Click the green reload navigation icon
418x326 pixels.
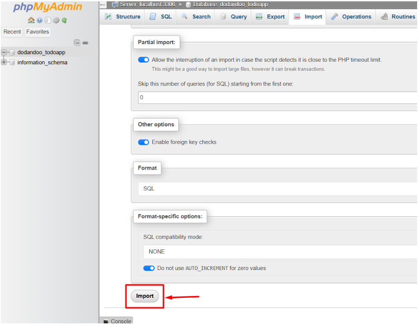(64, 20)
